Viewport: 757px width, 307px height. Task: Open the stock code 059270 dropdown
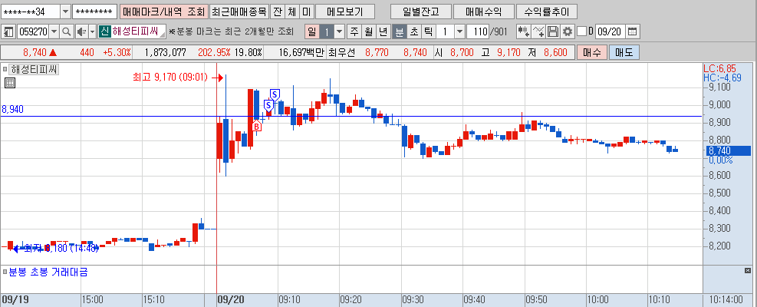54,32
